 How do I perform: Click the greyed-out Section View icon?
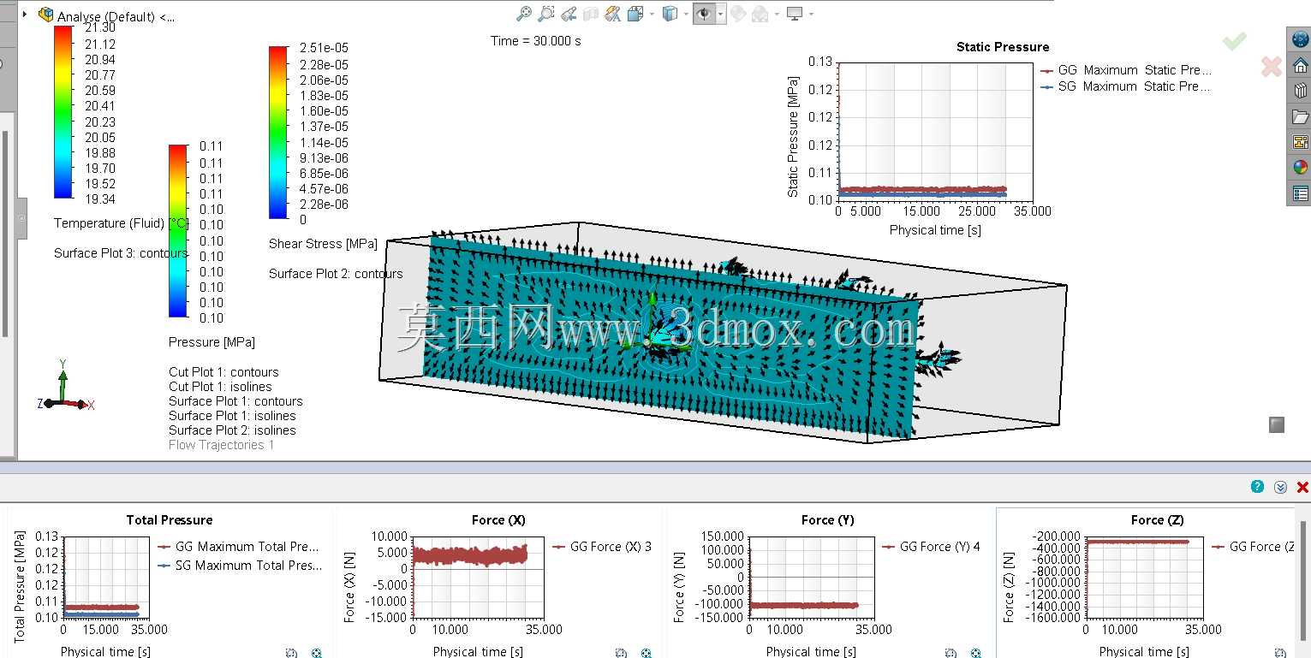coord(590,14)
